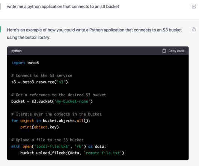Click the 'Here's an example' response sentence
This screenshot has width=199, height=166.
(94, 30)
